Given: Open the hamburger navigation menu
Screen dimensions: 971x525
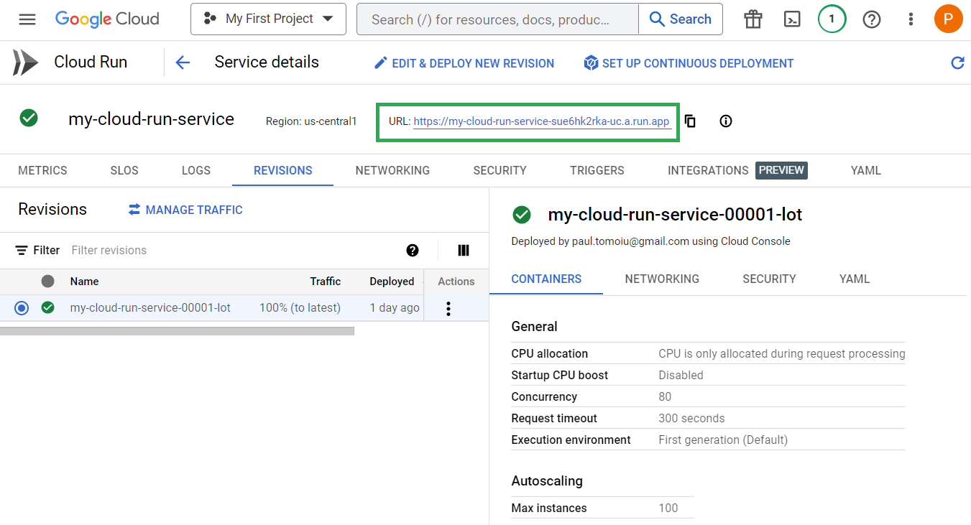Looking at the screenshot, I should coord(27,19).
